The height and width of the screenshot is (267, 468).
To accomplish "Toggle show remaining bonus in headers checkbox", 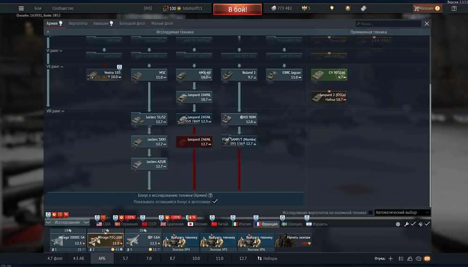I will coord(215,201).
